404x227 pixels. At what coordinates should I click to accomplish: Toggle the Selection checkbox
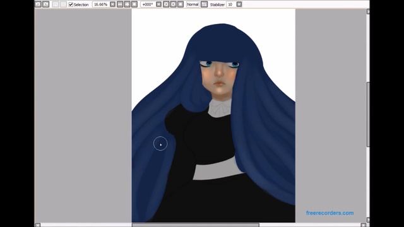click(x=71, y=4)
